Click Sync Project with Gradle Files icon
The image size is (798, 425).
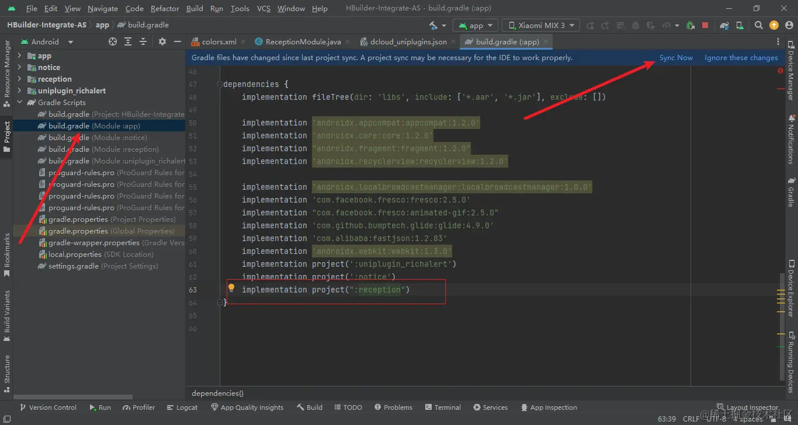tap(724, 25)
